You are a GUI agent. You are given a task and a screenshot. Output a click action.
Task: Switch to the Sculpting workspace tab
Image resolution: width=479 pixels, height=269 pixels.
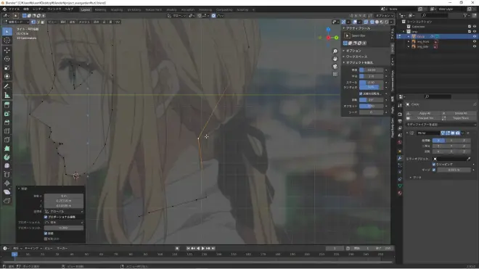point(116,9)
